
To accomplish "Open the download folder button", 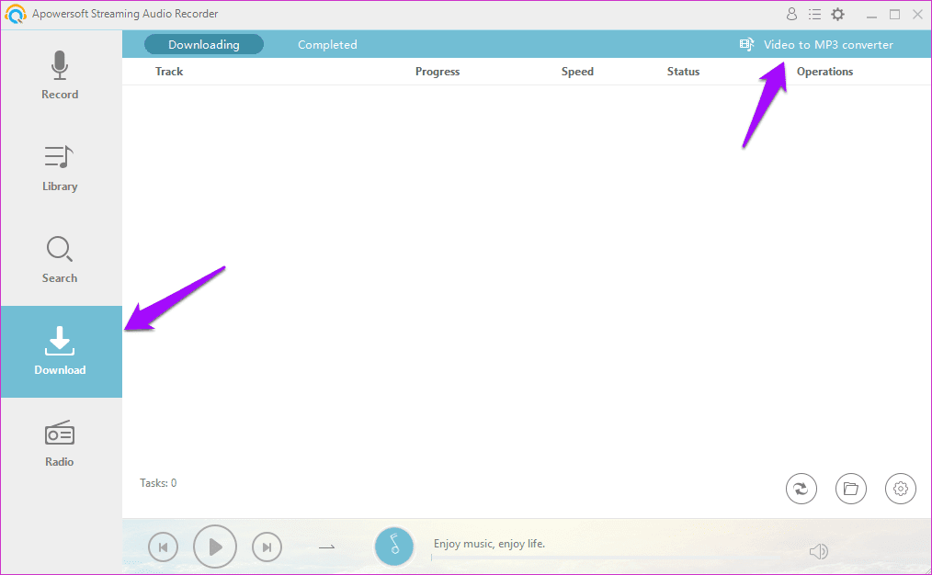I will point(850,489).
